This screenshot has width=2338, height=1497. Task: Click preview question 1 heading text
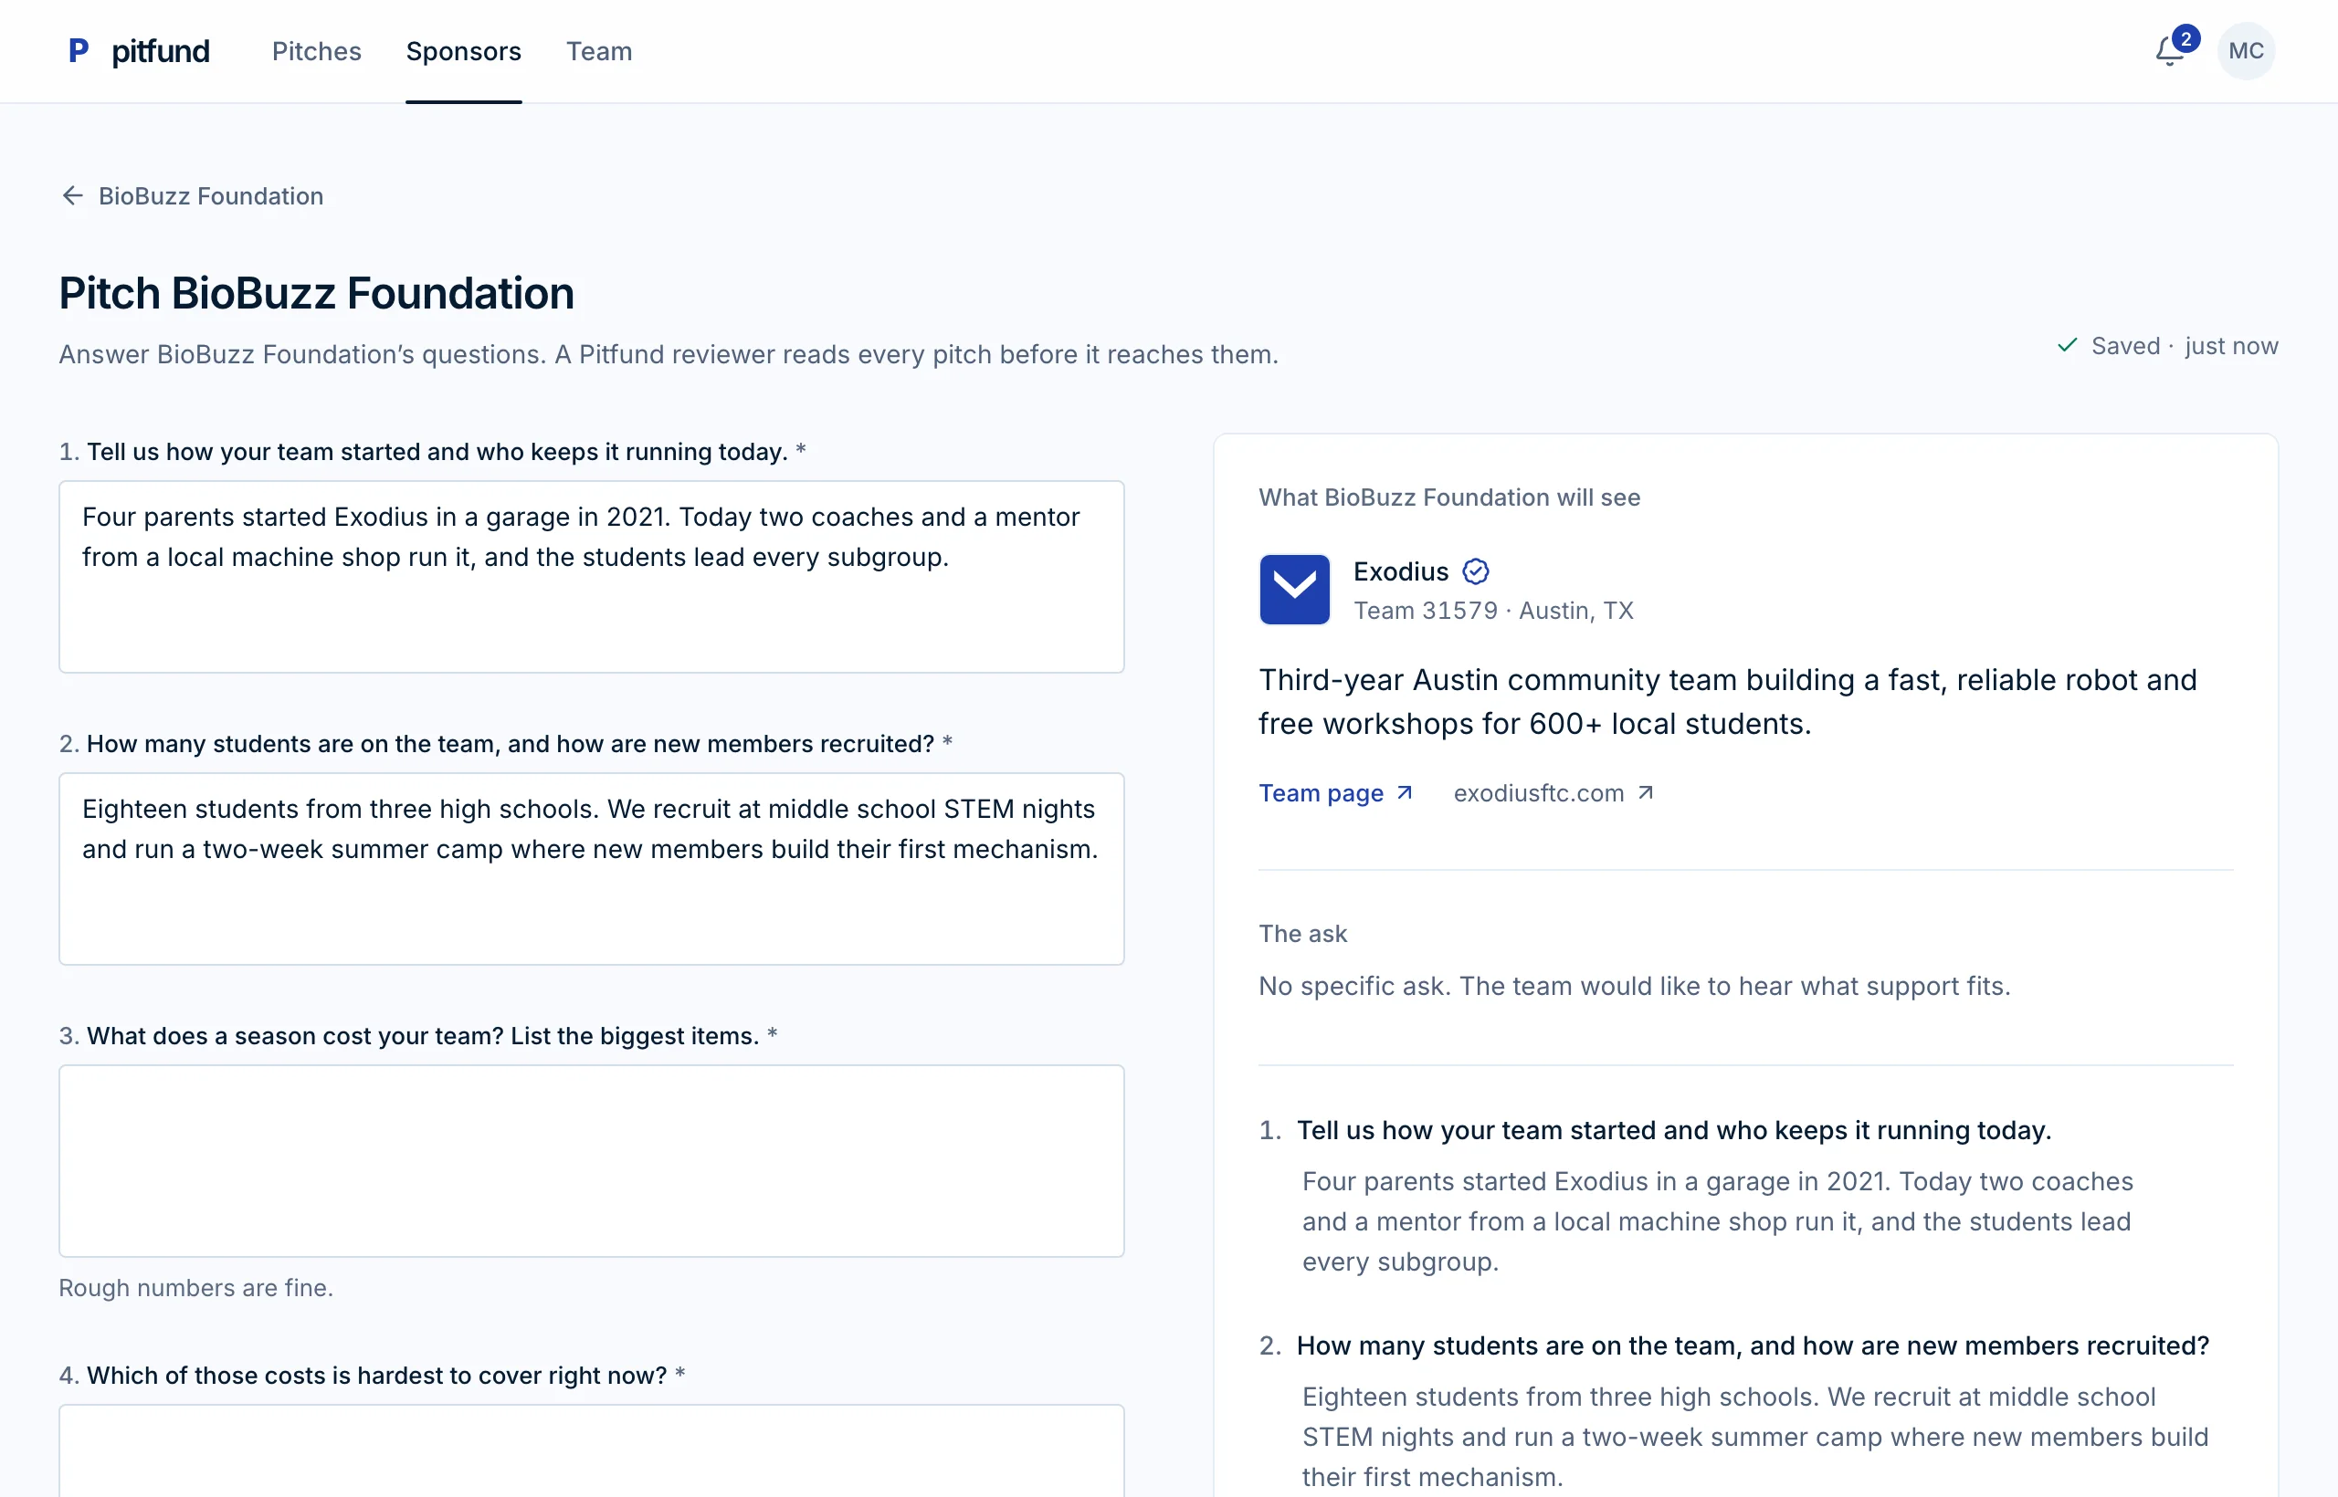click(1674, 1129)
